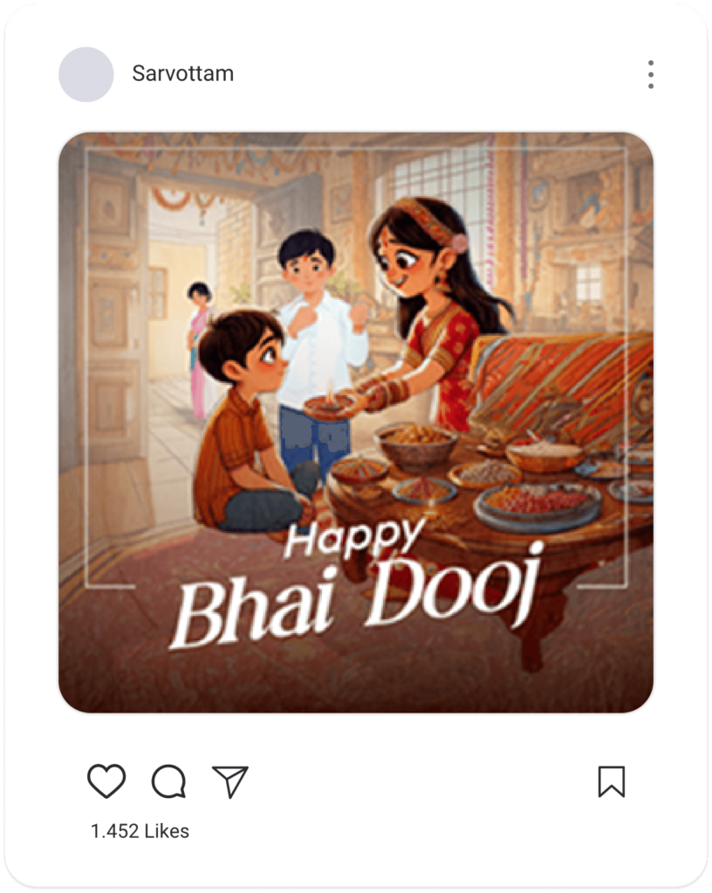Click the large bowl of sweets on table
This screenshot has height=893, width=712.
pos(417,446)
